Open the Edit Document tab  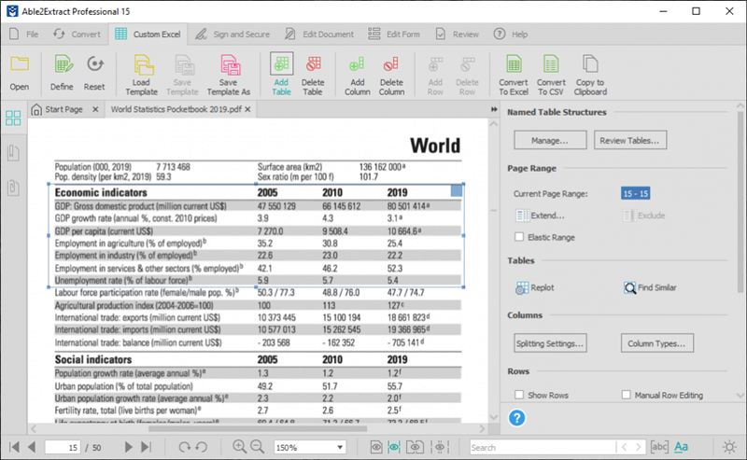319,35
